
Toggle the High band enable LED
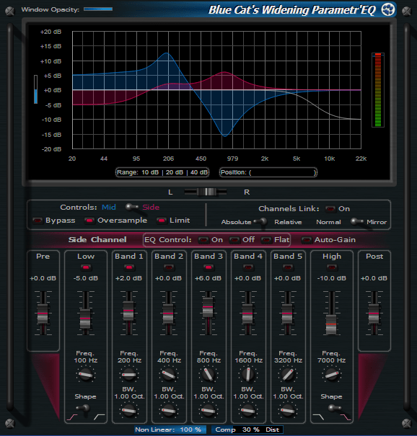332,267
